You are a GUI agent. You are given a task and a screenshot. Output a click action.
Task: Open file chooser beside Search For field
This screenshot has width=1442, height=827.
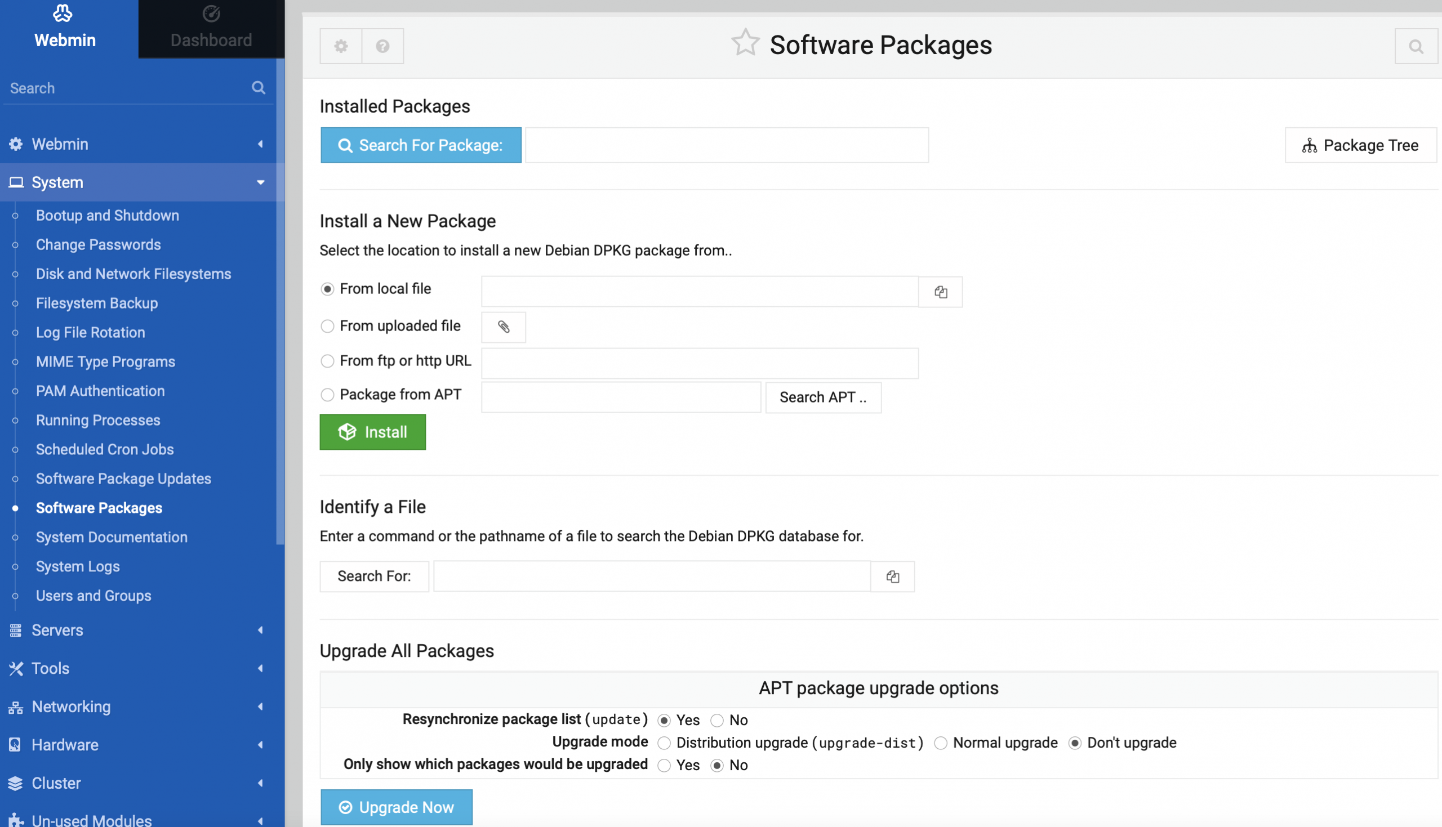pyautogui.click(x=893, y=576)
